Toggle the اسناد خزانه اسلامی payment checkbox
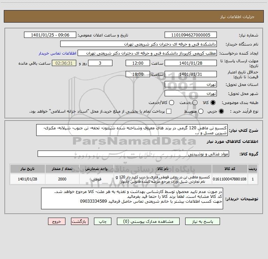 click(x=169, y=111)
